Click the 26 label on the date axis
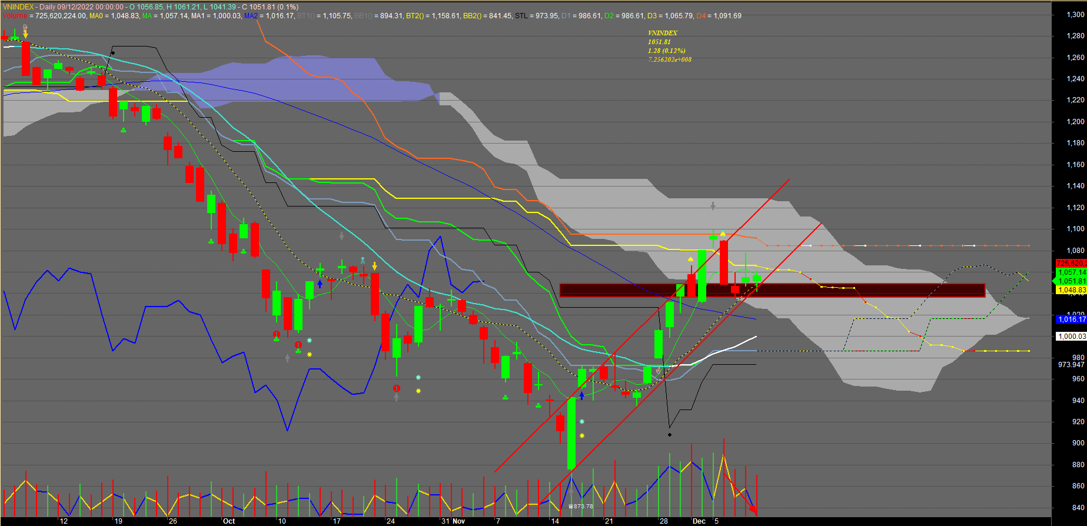The height and width of the screenshot is (526, 1087). click(x=172, y=521)
